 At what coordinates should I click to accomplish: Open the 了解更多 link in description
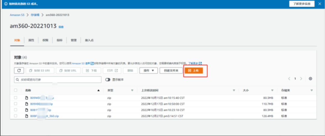[x=193, y=63]
